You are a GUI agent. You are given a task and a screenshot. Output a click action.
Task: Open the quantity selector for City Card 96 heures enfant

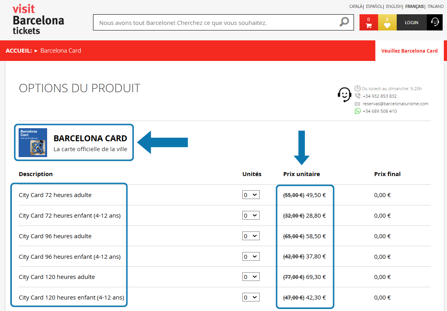pos(251,256)
